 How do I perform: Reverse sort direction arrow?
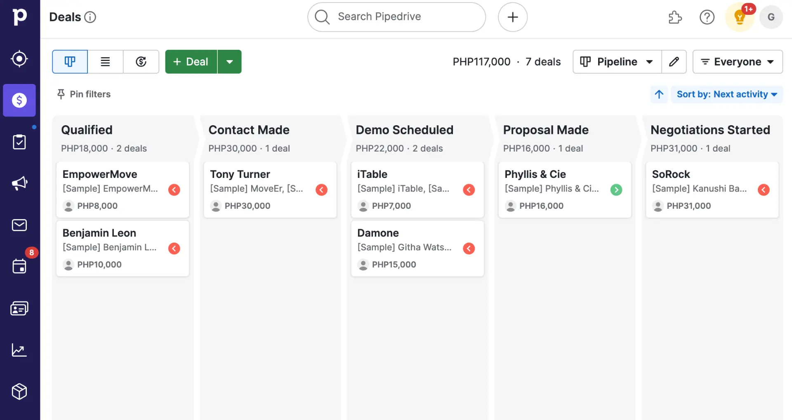coord(659,94)
